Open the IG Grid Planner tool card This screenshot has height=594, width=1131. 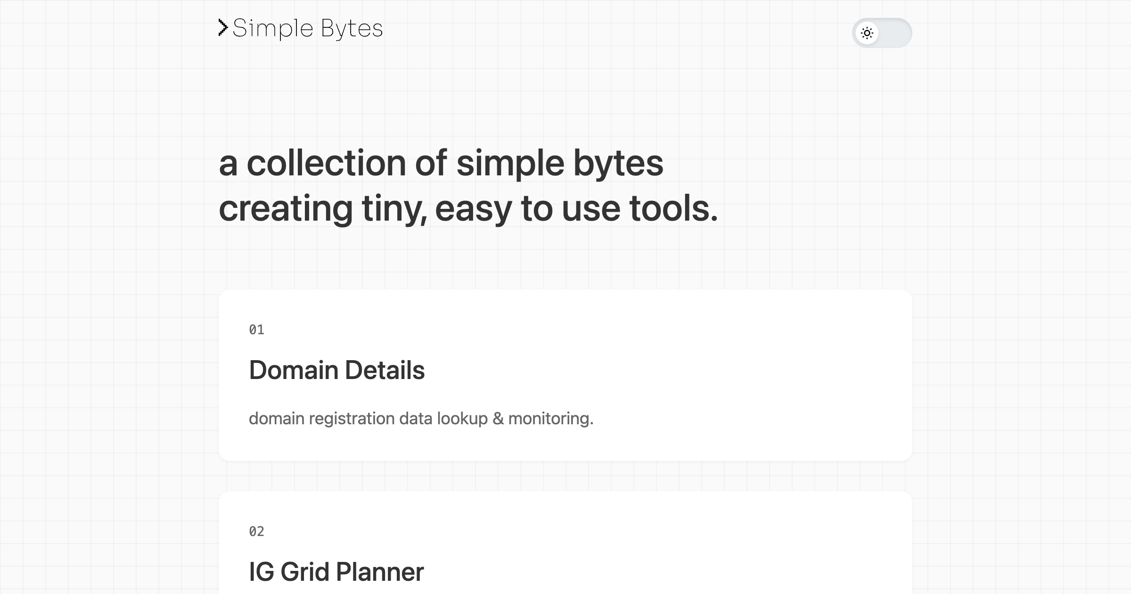tap(565, 542)
